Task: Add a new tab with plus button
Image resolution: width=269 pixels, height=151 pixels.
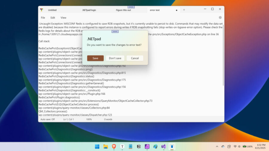Action: pos(184,10)
